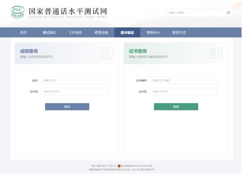The image size is (242, 174).
Task: Open 联系方式 in the navigation bar
Action: click(179, 33)
